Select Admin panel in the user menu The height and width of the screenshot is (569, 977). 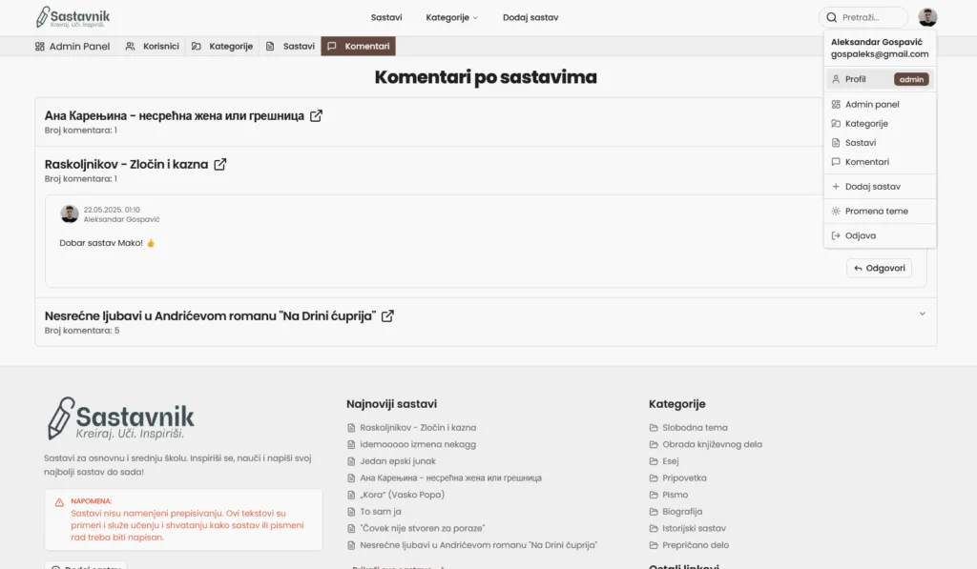871,105
